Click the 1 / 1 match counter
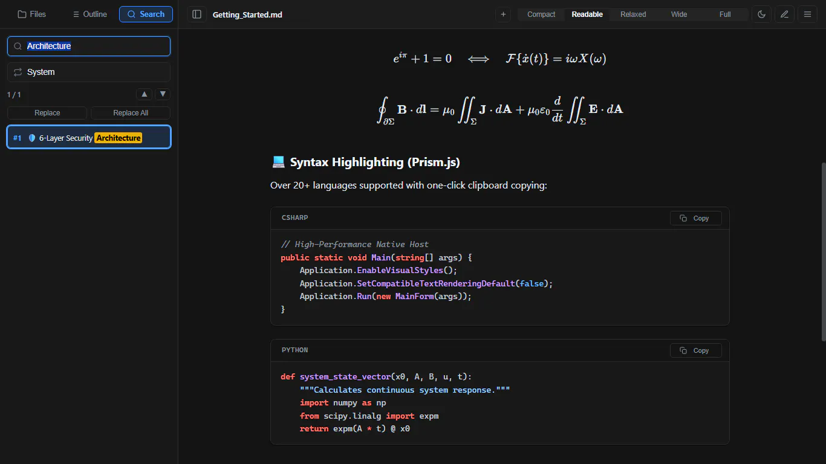The width and height of the screenshot is (826, 464). [14, 95]
